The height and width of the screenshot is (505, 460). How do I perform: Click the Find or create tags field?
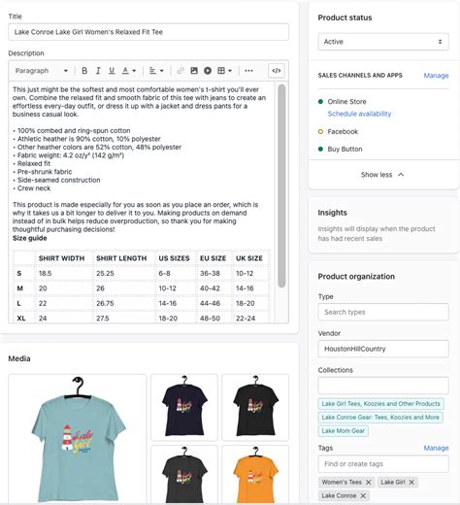pyautogui.click(x=383, y=464)
